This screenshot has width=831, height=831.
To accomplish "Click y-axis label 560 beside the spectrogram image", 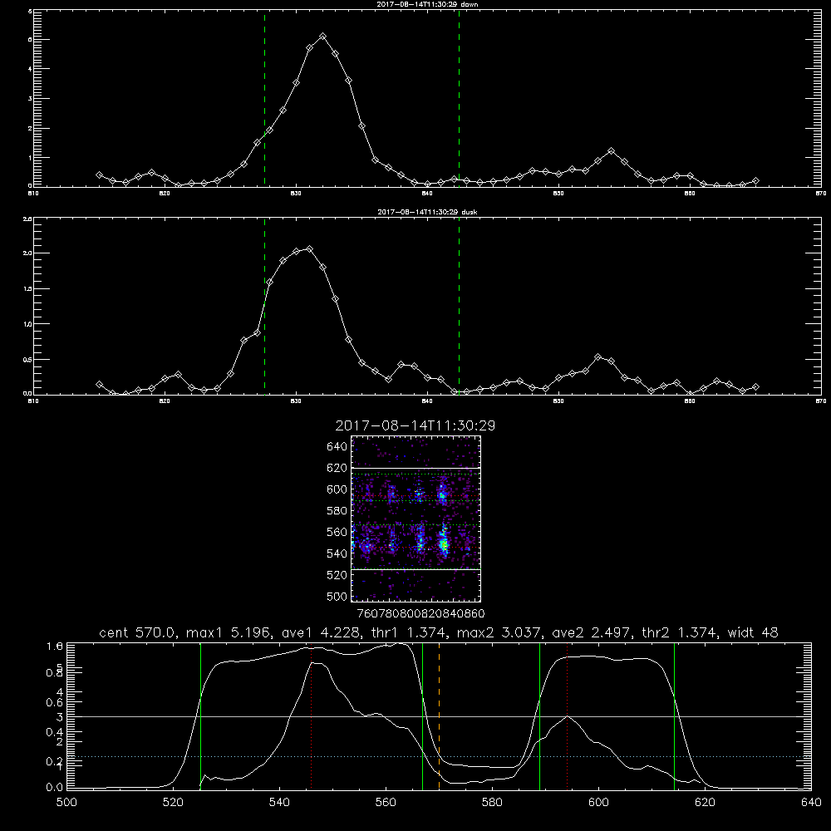I will tap(337, 532).
